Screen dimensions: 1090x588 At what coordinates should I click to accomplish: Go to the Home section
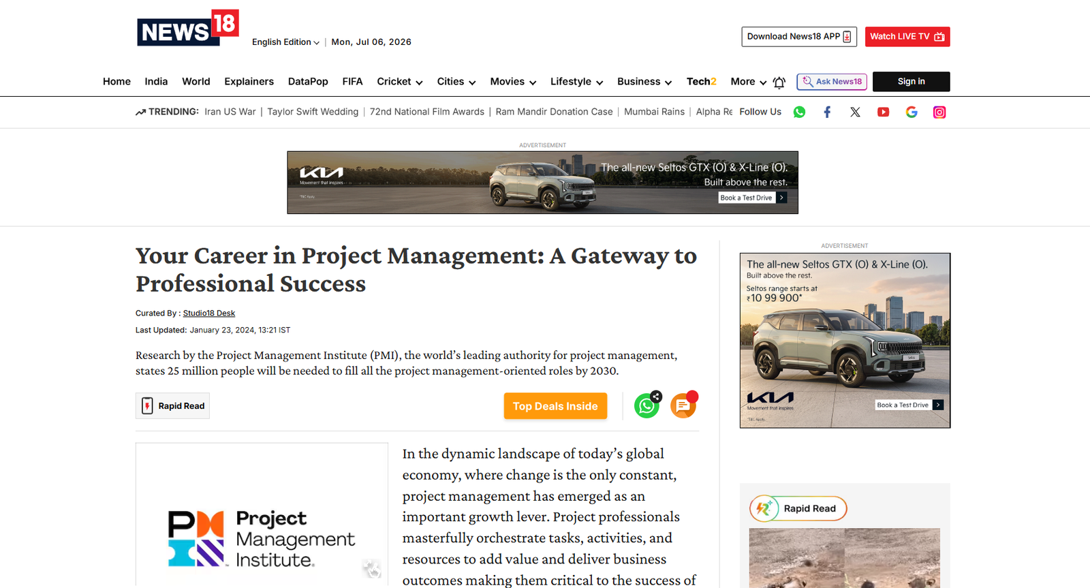(116, 82)
